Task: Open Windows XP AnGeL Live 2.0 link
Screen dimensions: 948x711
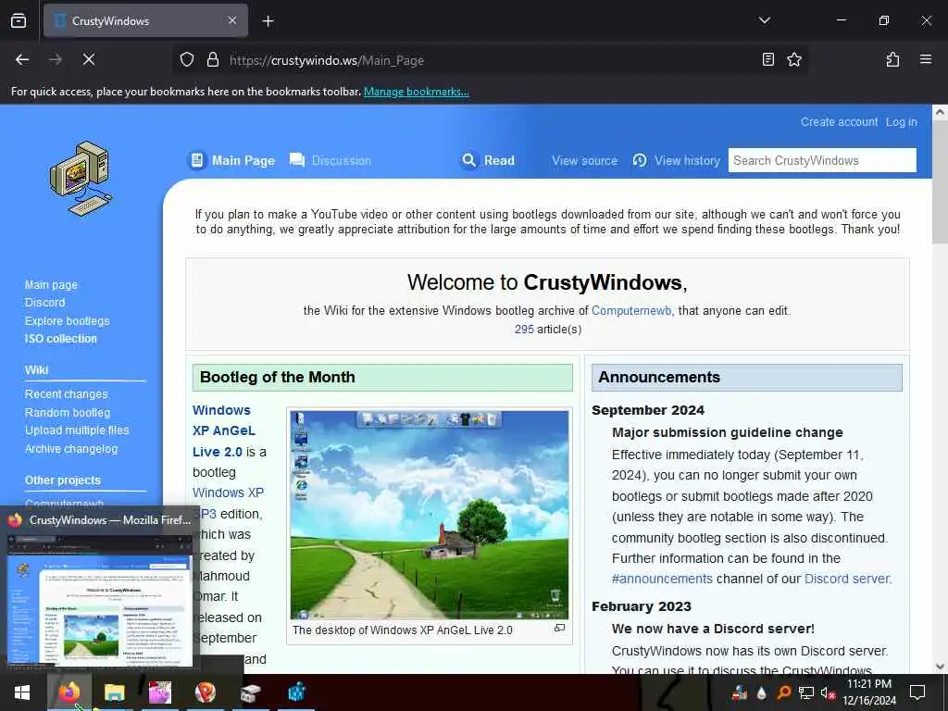Action: (x=224, y=431)
